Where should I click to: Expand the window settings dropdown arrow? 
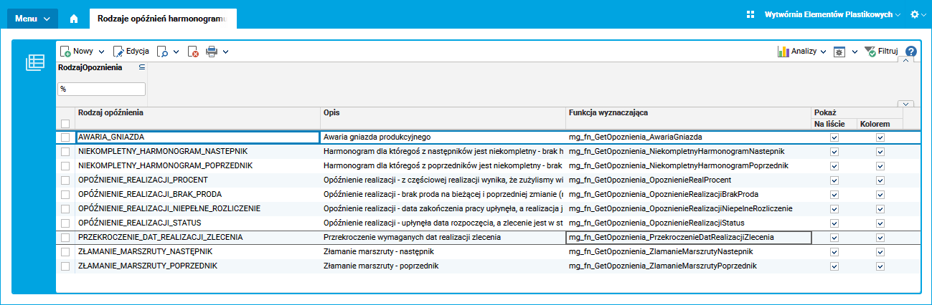coord(855,52)
